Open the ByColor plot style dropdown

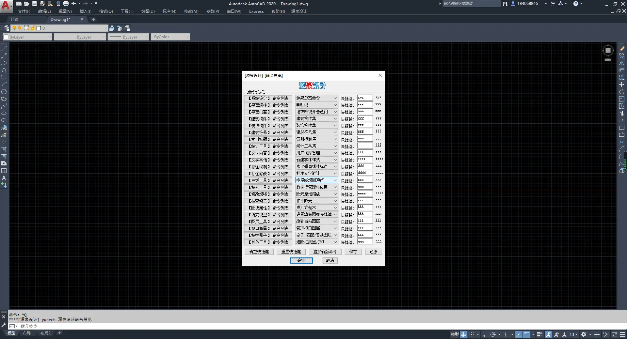[170, 37]
